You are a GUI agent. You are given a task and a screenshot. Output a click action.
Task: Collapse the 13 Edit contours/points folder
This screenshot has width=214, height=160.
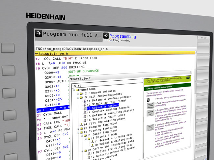point(78,98)
